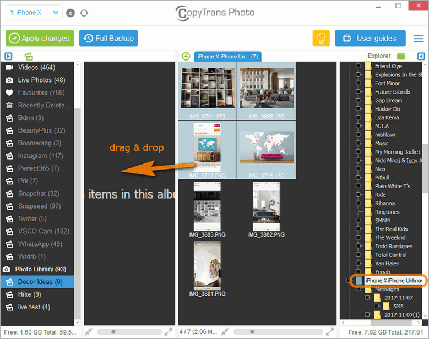Click the Full Backup button

click(x=108, y=39)
